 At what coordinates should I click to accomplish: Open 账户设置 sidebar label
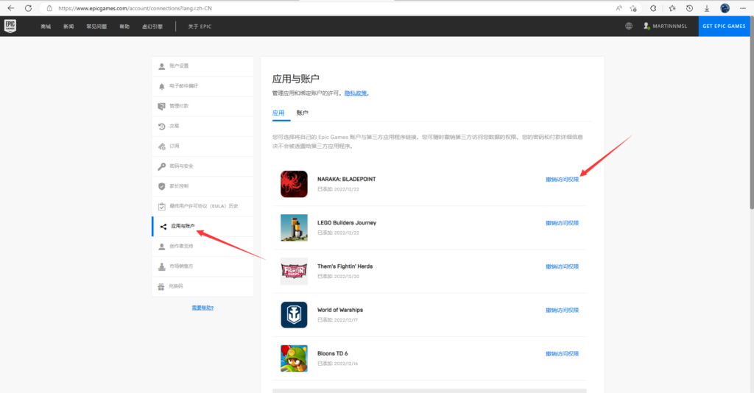[x=179, y=65]
